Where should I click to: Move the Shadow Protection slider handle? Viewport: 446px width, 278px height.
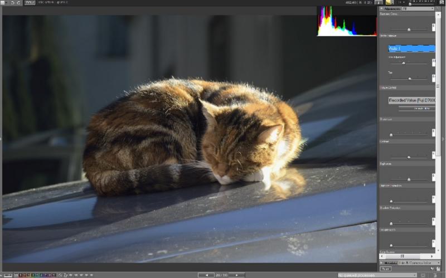tap(391, 223)
